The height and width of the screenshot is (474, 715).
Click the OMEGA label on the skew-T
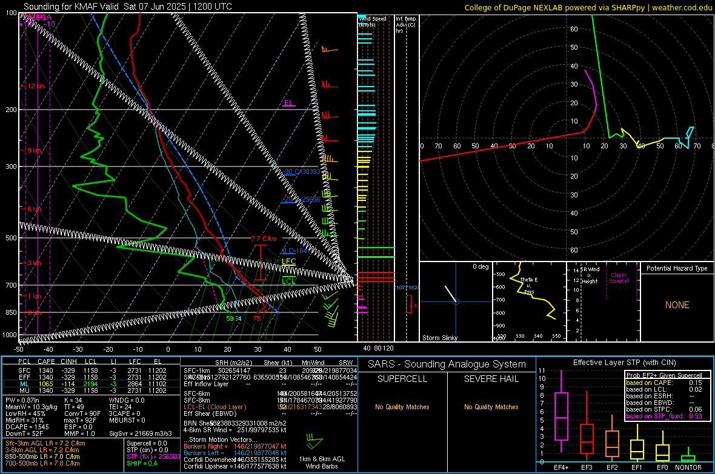pos(38,17)
